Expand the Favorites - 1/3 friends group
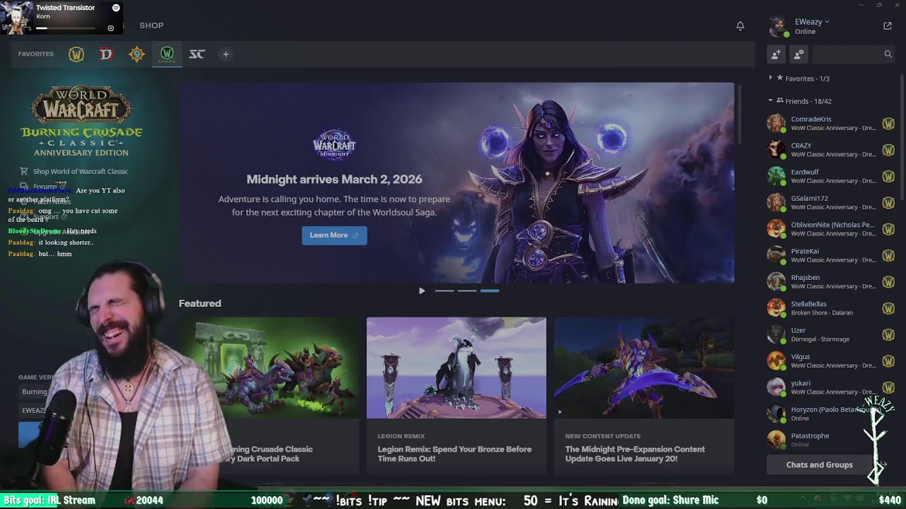 (771, 78)
